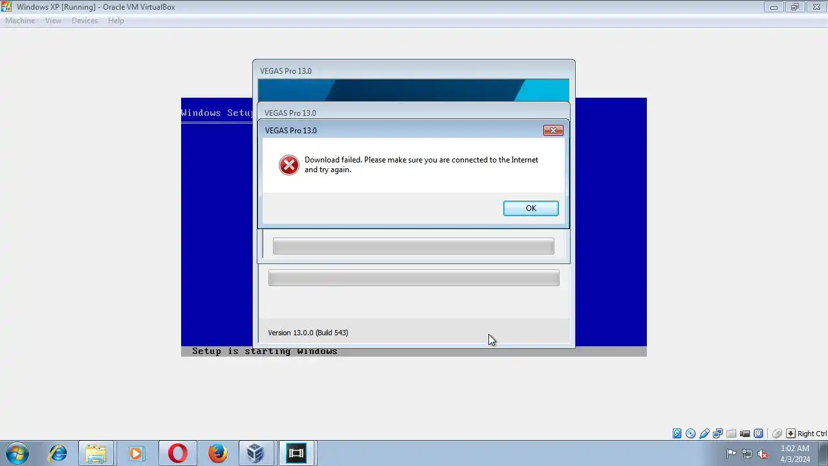Switch to VirtualBox taskbar button
Screen dimensions: 828x466
256,453
